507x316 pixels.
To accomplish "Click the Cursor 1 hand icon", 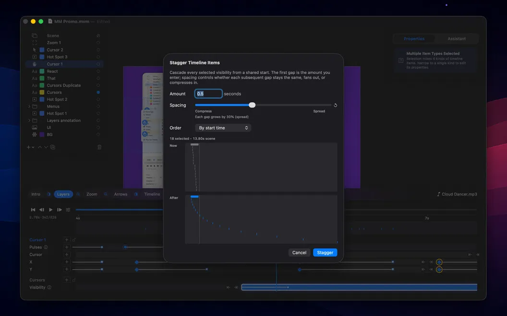I will point(35,64).
